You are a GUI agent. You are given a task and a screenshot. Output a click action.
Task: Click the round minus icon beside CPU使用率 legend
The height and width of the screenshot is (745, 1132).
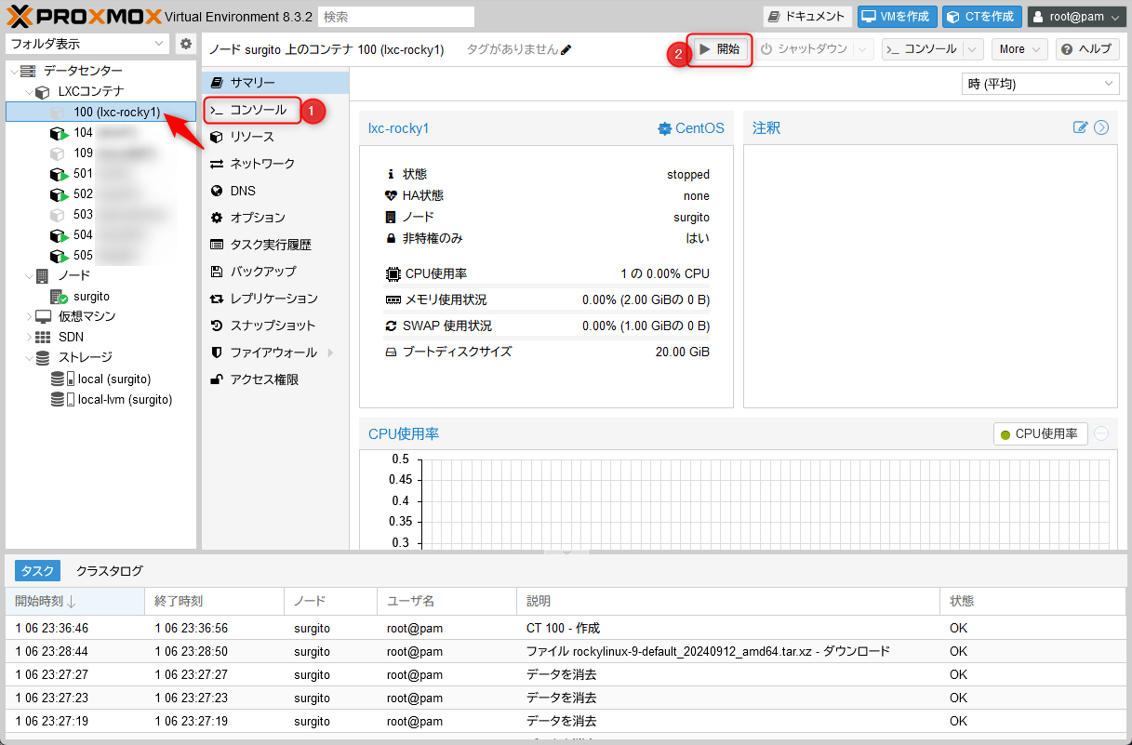click(x=1101, y=433)
